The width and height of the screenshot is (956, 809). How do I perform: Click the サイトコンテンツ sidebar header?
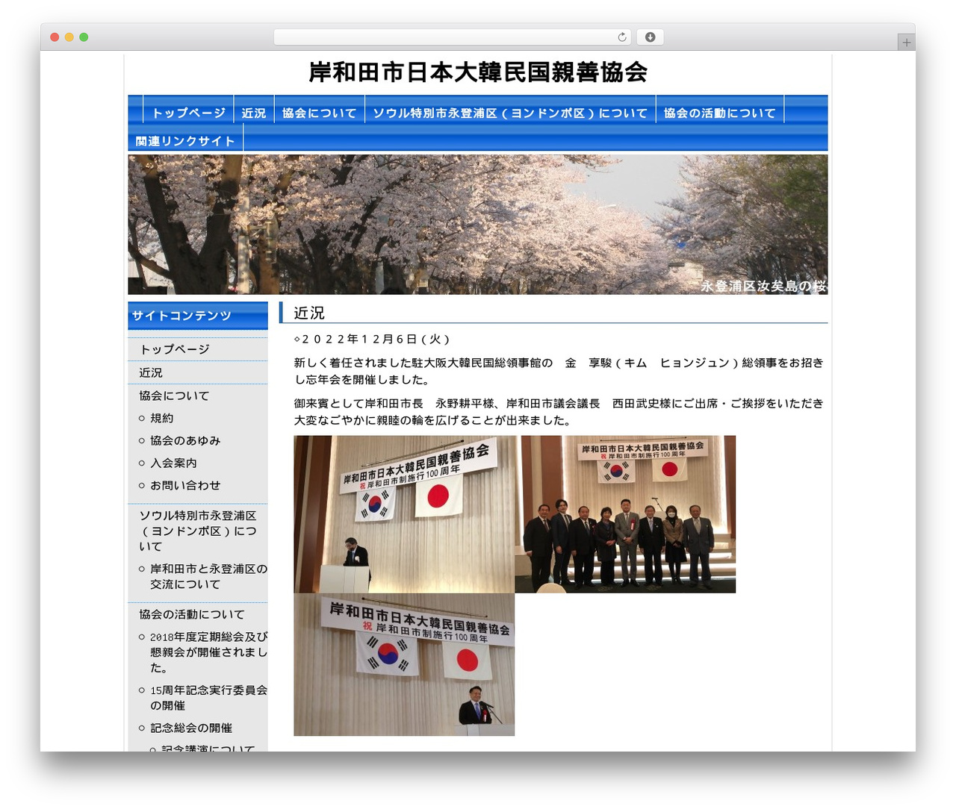[x=198, y=316]
